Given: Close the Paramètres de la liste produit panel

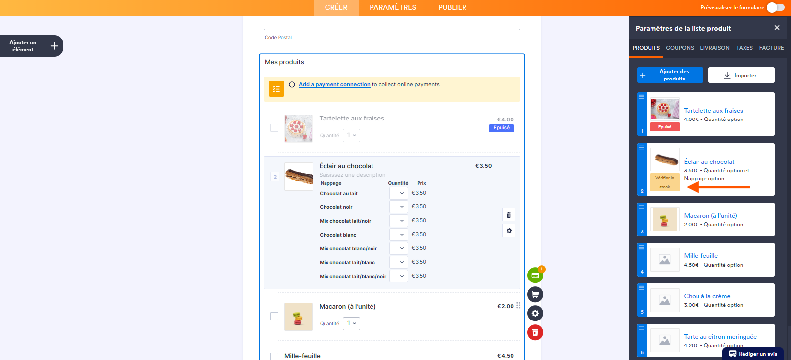Looking at the screenshot, I should pos(777,28).
